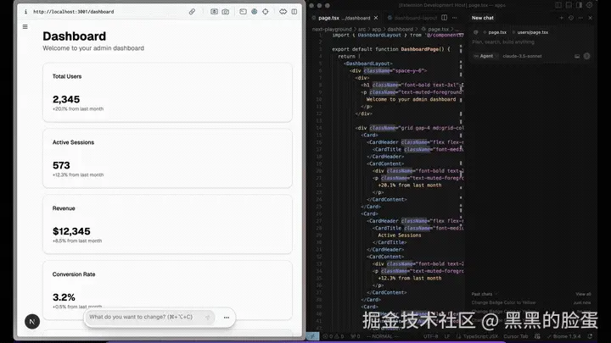611x343 pixels.
Task: Click the image attach icon in chat
Action: pos(577,56)
